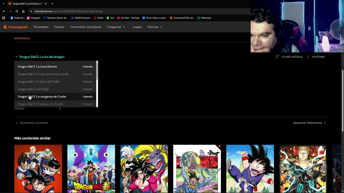The height and width of the screenshot is (193, 344).
Task: Go back using browser back arrow
Action: [x=4, y=11]
